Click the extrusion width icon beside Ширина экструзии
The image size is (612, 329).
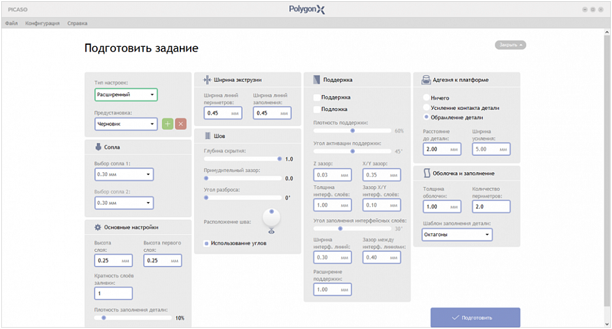coord(207,79)
